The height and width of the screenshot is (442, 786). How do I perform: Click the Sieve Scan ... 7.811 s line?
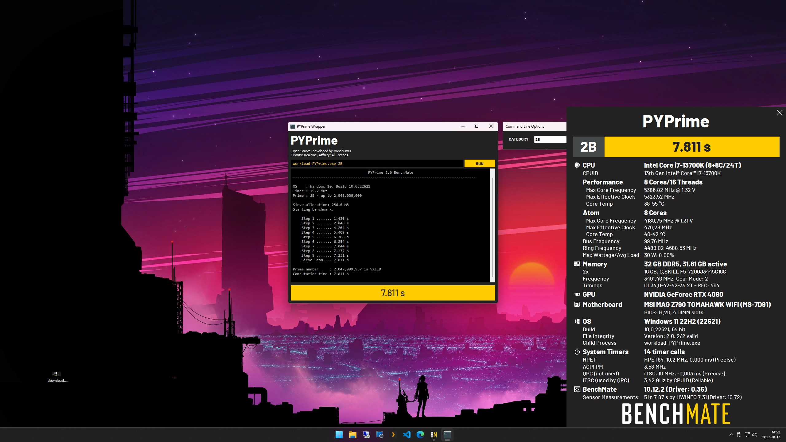(325, 260)
